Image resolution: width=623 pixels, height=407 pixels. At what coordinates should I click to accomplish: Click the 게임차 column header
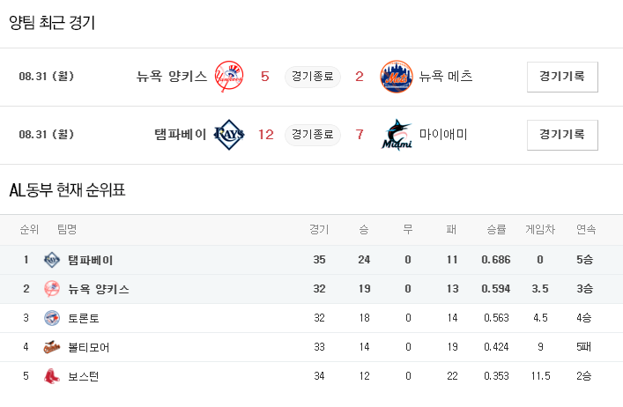coord(540,230)
